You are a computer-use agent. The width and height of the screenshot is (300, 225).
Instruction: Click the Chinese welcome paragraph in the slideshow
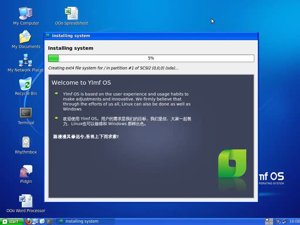tap(127, 121)
